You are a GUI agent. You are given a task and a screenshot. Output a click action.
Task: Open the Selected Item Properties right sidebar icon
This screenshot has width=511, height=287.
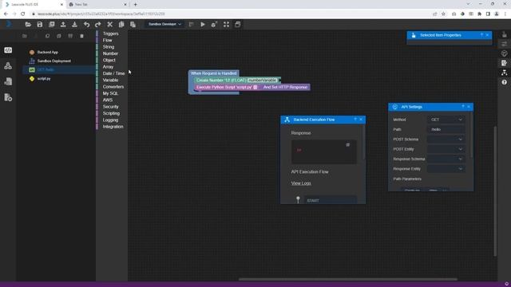504,34
